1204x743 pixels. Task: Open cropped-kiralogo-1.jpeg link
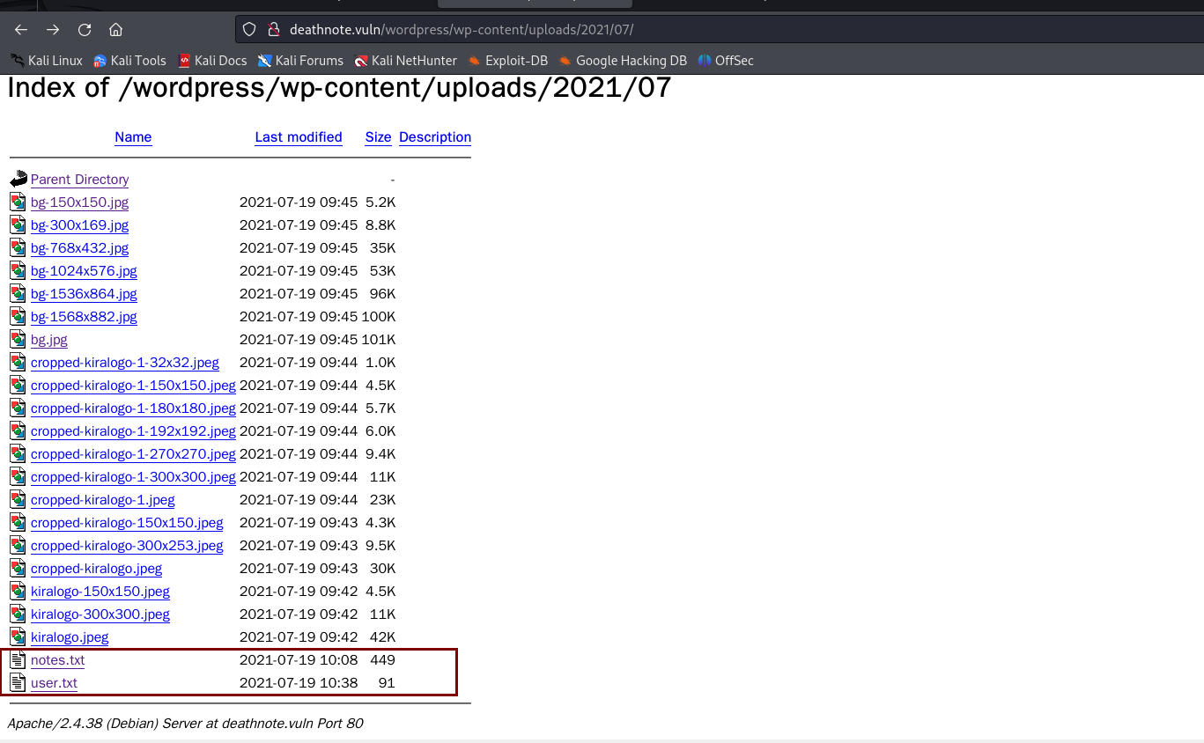click(103, 500)
